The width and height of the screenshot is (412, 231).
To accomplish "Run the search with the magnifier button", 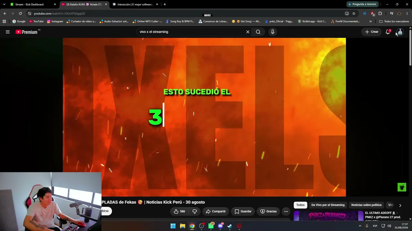I will pos(258,32).
